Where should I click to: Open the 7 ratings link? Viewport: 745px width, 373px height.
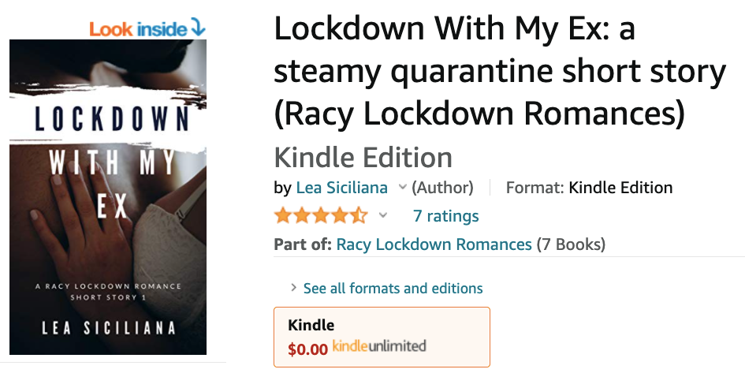[445, 216]
